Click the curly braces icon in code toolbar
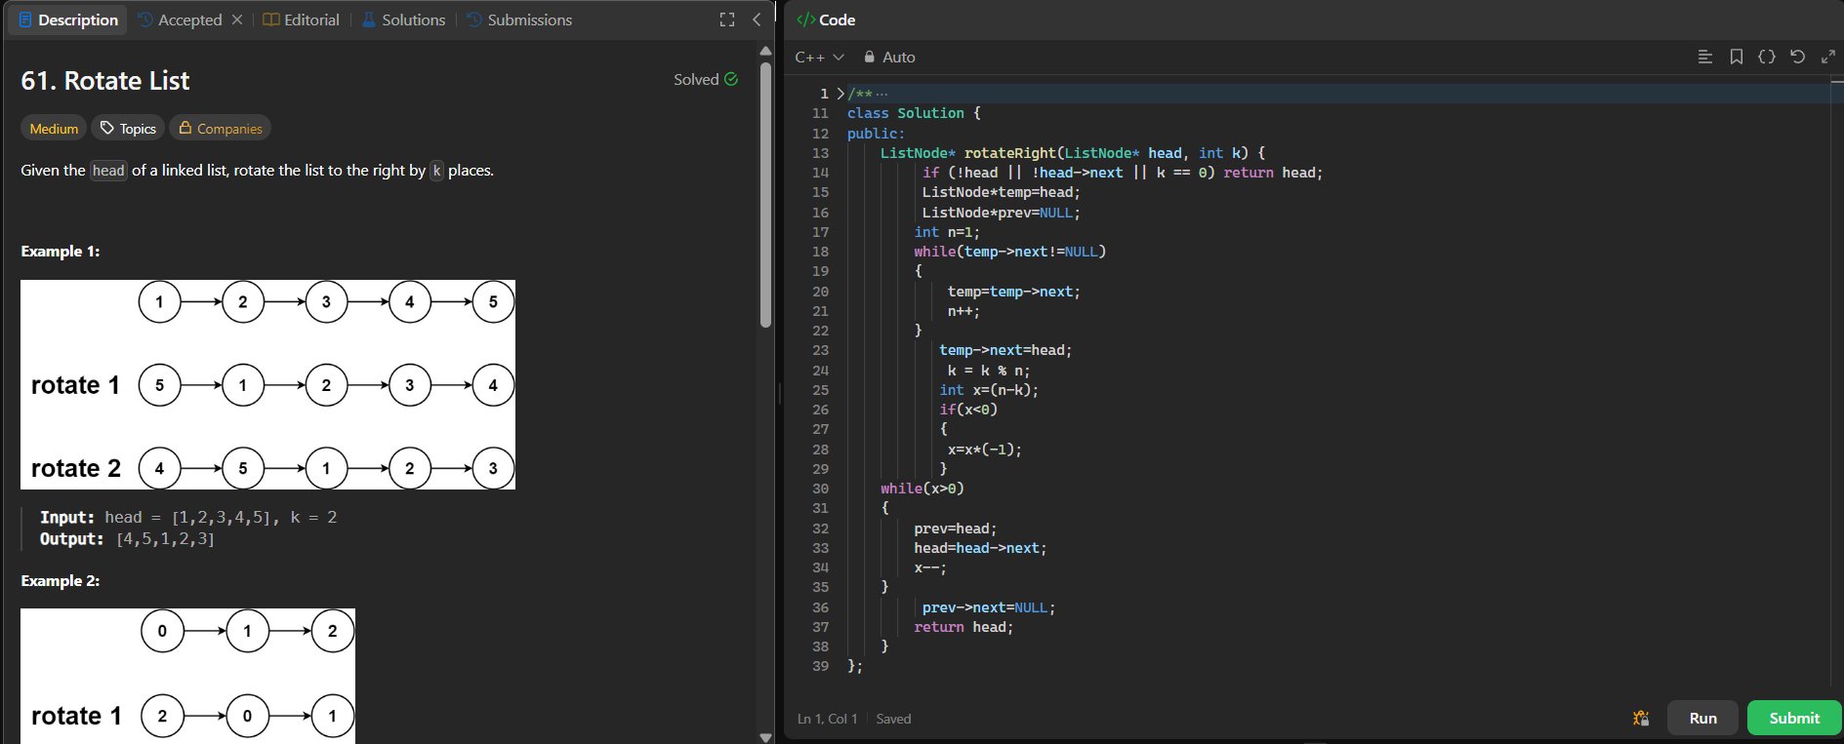Viewport: 1844px width, 744px height. point(1766,58)
